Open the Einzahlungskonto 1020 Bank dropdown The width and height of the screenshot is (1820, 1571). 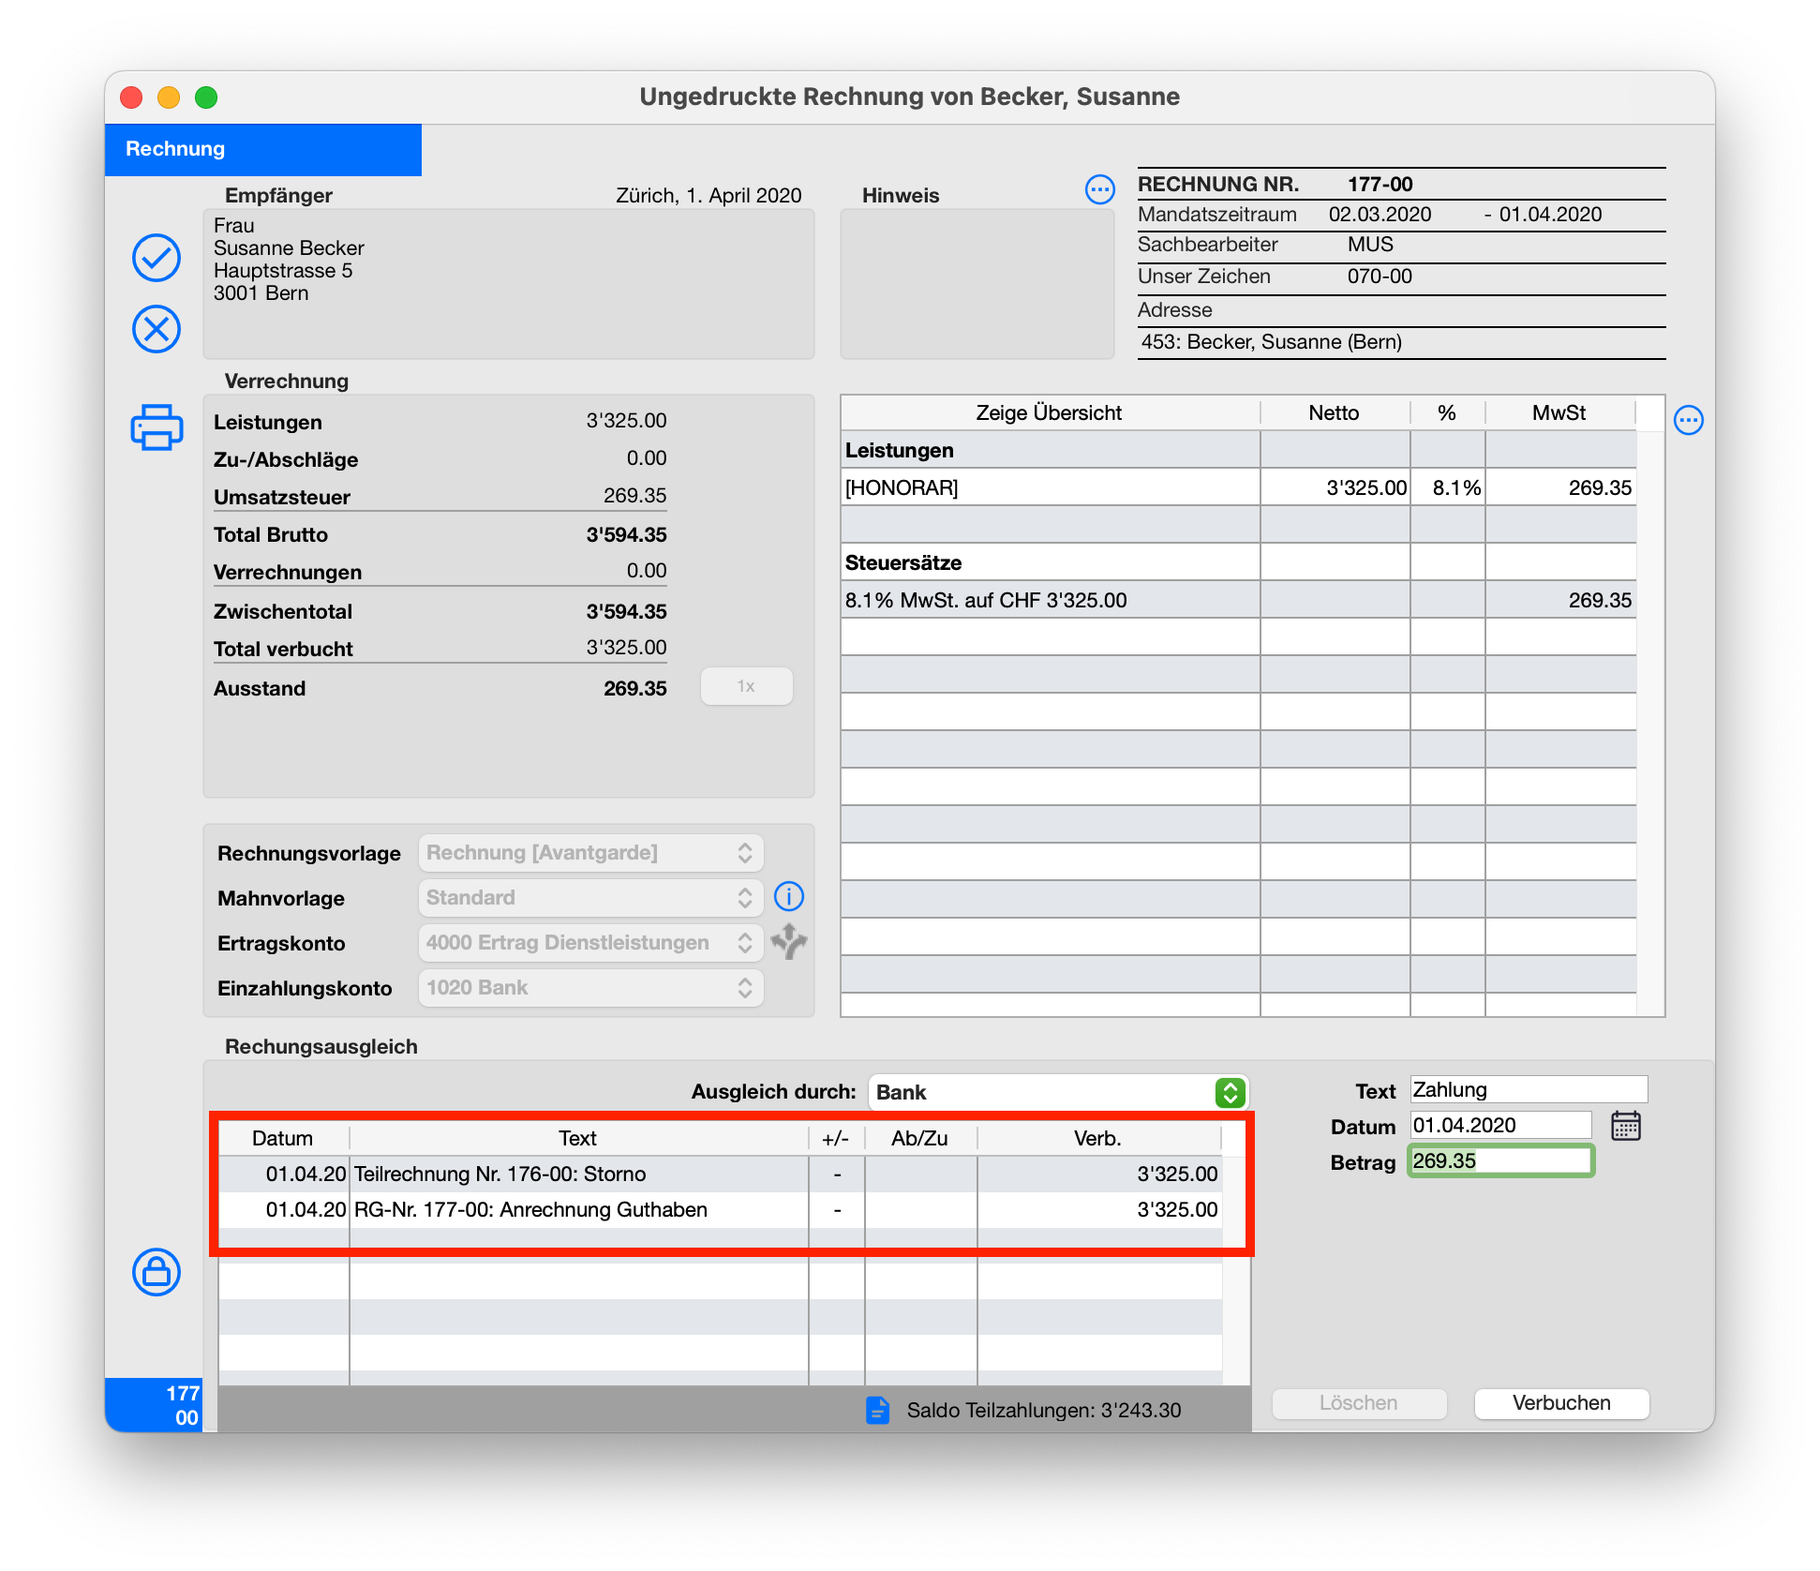pyautogui.click(x=590, y=988)
